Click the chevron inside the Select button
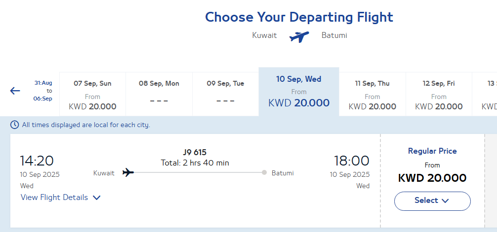Image resolution: width=497 pixels, height=232 pixels. click(445, 200)
